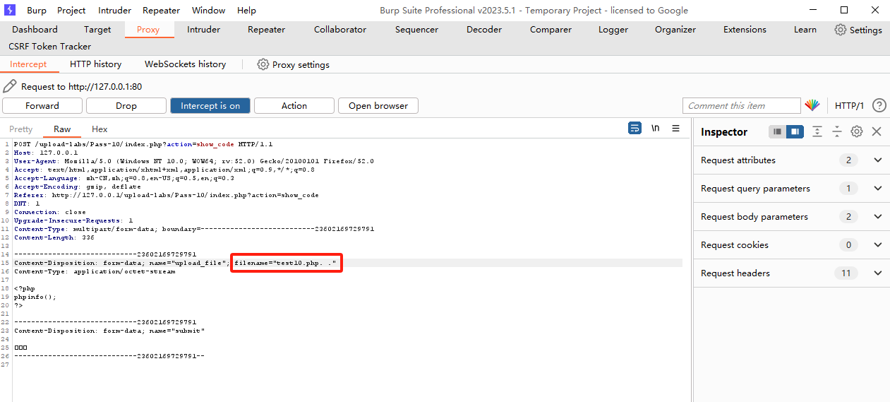Click the Proxy settings gear icon
The width and height of the screenshot is (890, 402).
[263, 64]
